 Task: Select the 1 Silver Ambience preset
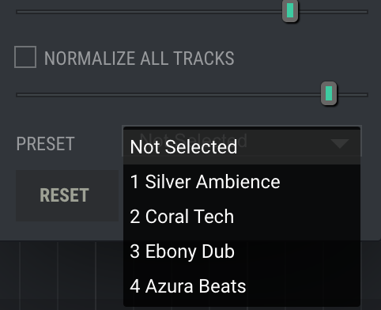(242, 182)
